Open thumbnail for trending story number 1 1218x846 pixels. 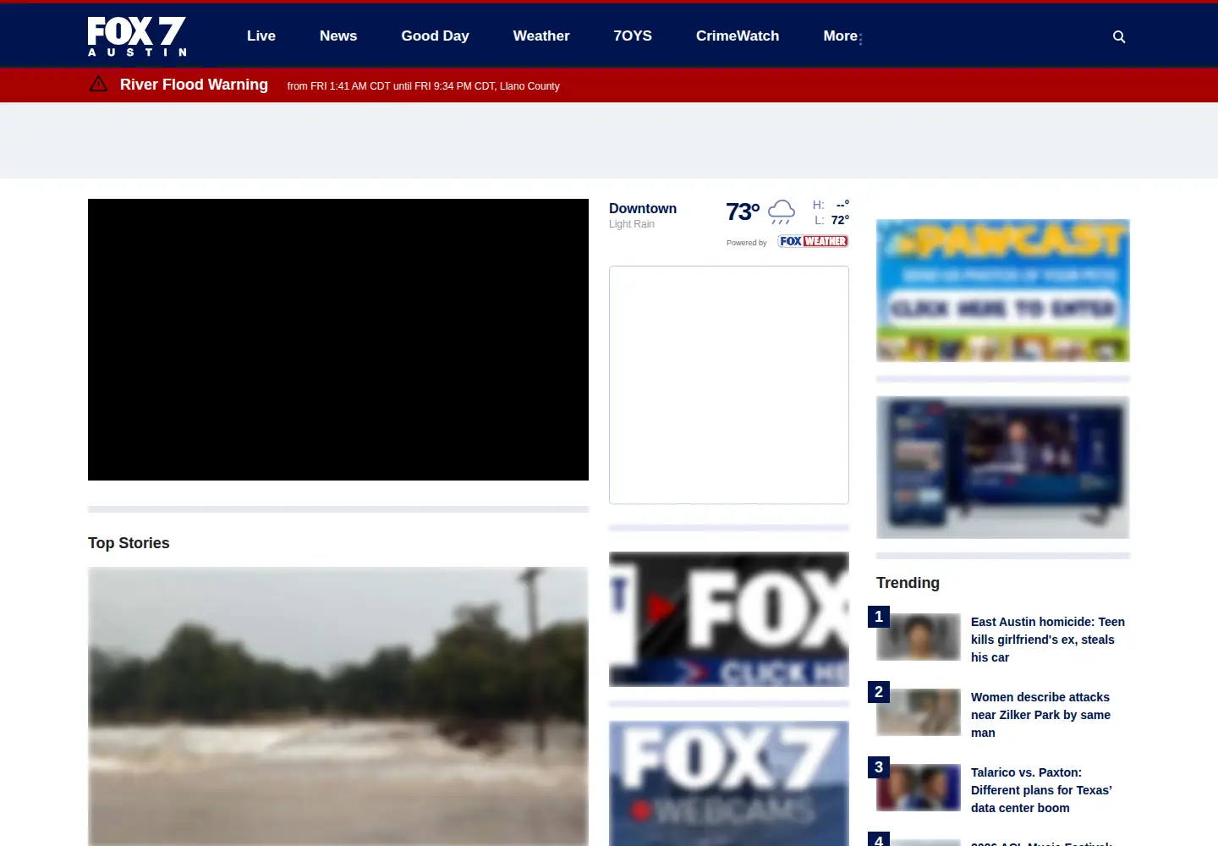coord(919,637)
